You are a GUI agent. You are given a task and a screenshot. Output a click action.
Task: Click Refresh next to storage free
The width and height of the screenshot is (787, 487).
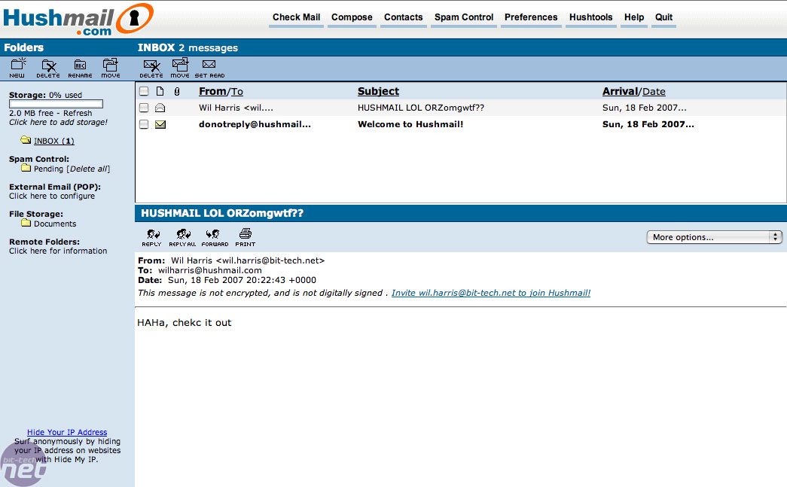click(78, 114)
